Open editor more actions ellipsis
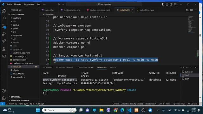This screenshot has height=114, width=203. click(195, 10)
